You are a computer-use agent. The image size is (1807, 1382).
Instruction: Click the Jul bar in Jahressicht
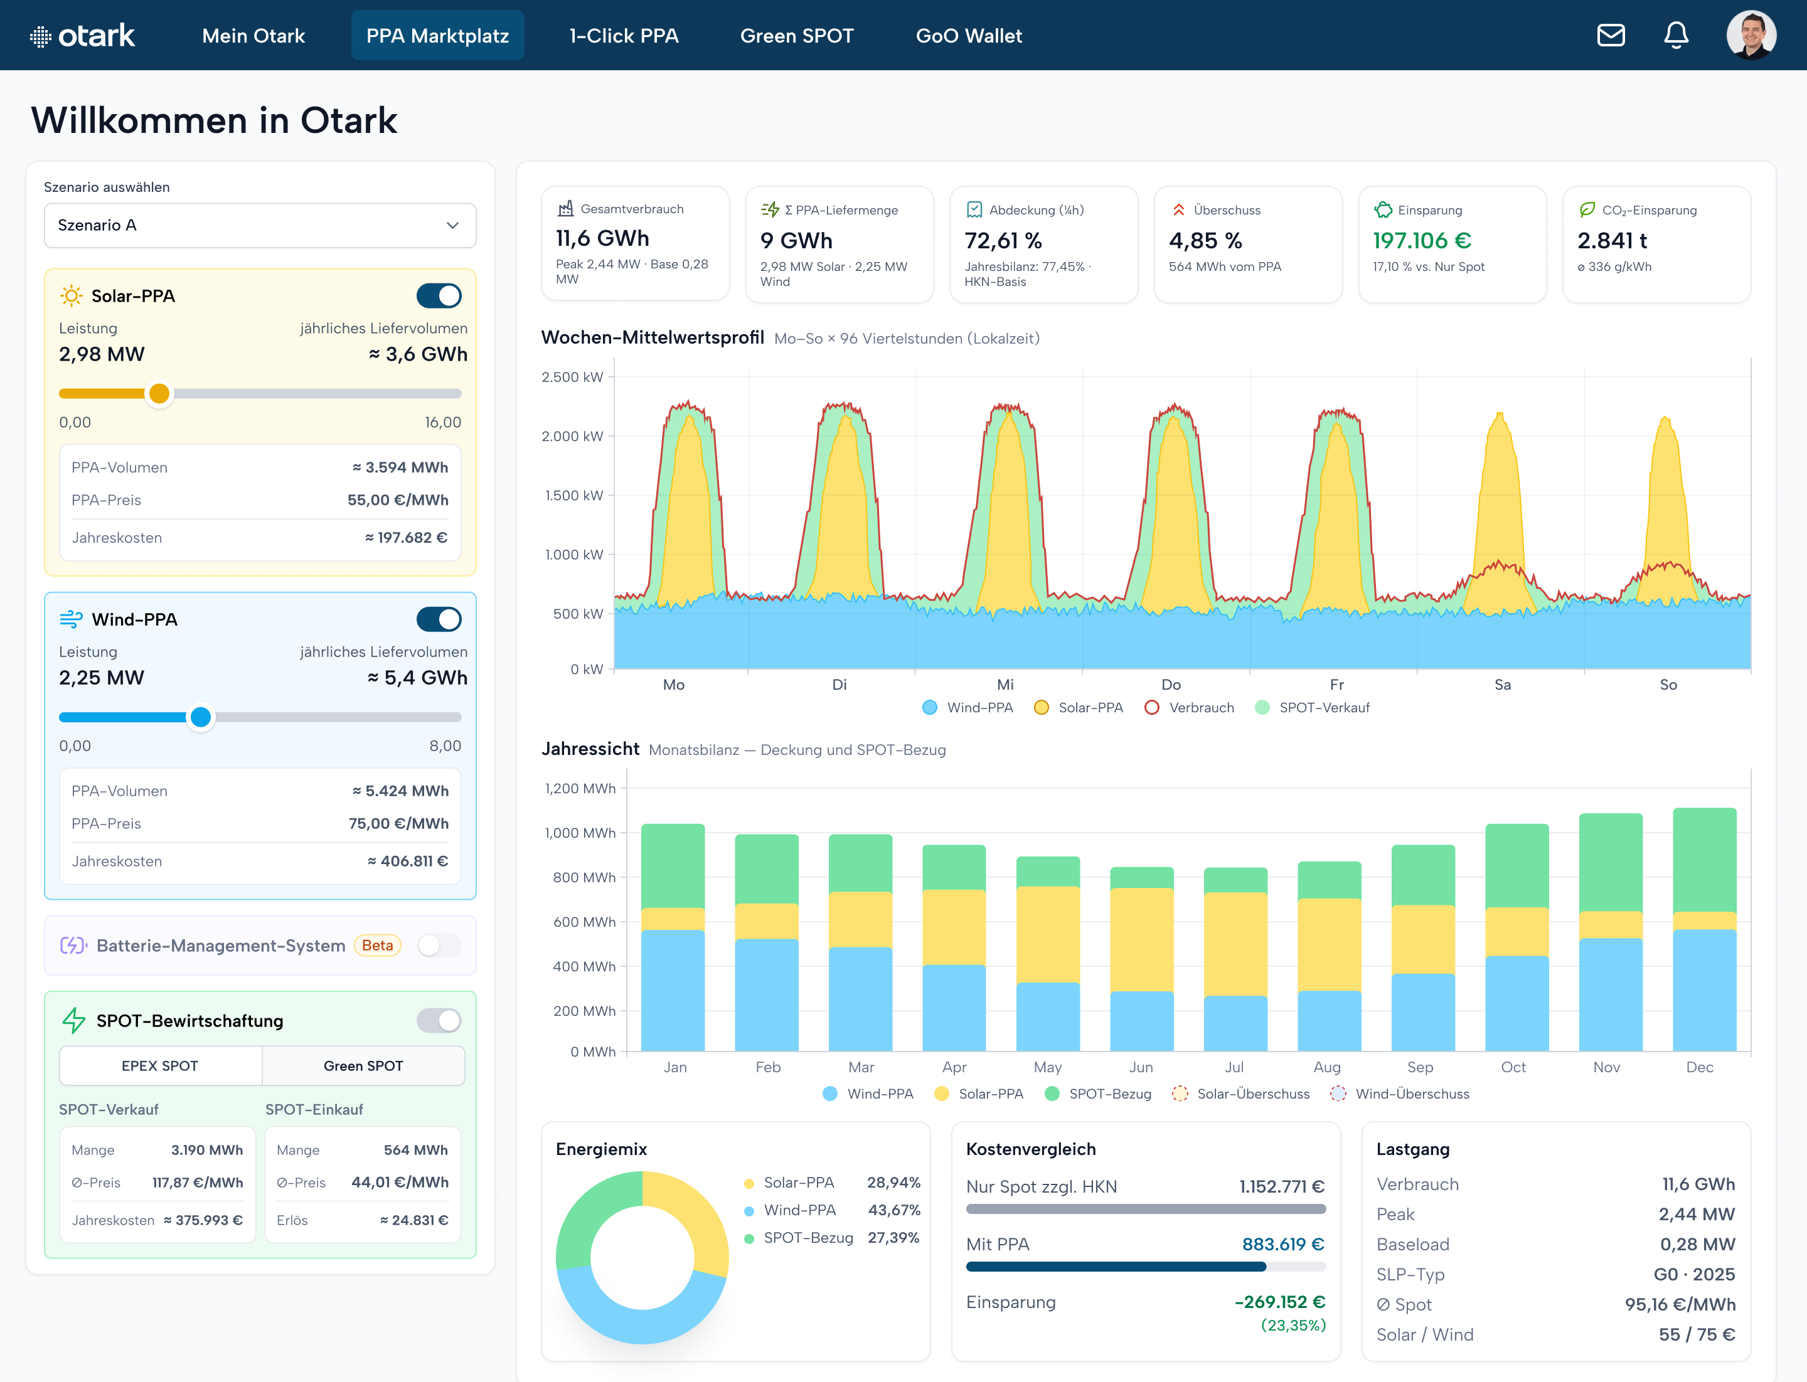click(1235, 959)
